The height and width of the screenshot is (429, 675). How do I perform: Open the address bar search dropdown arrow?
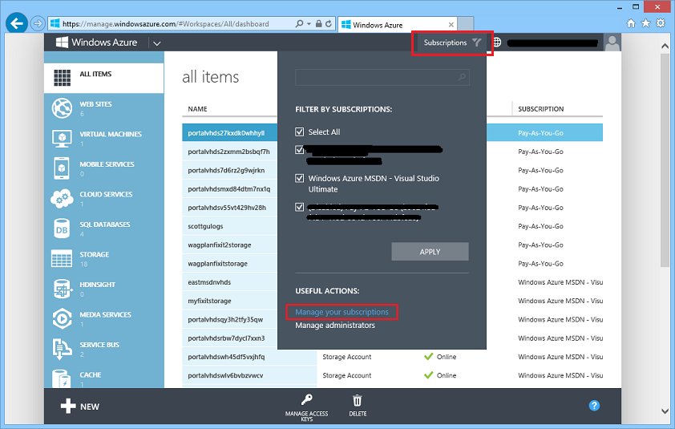click(x=309, y=24)
